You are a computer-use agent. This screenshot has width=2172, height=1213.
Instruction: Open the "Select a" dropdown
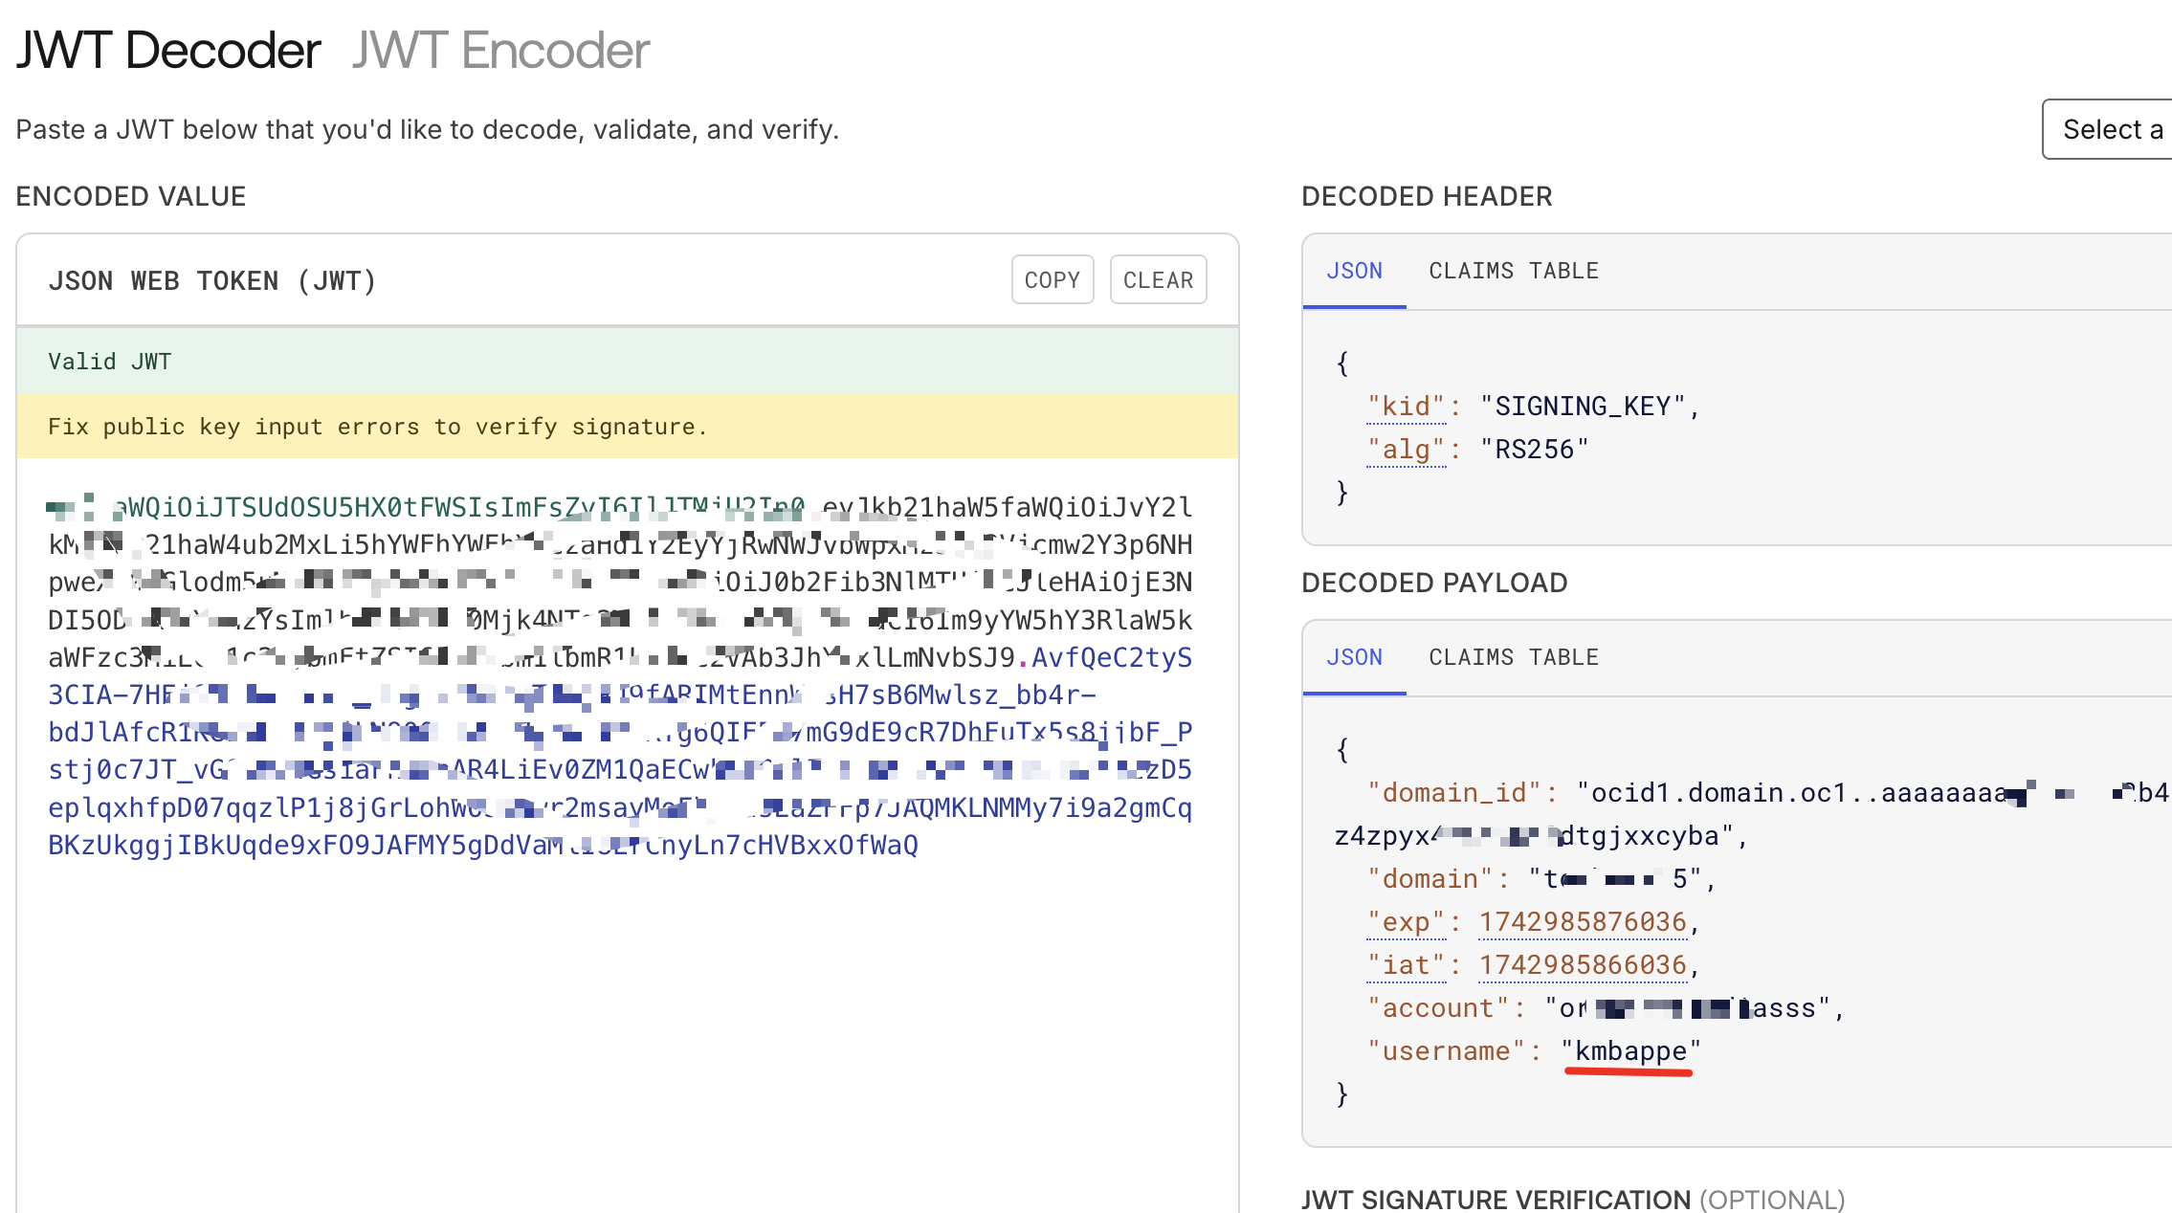(2110, 129)
